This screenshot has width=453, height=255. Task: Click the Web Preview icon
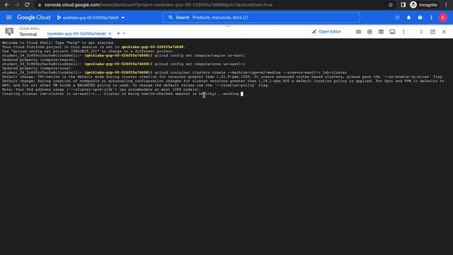pyautogui.click(x=381, y=32)
